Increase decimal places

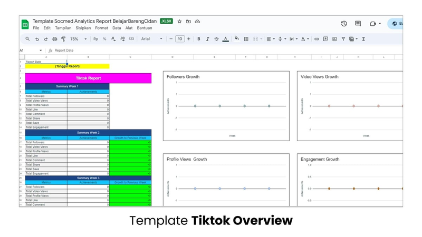(122, 39)
